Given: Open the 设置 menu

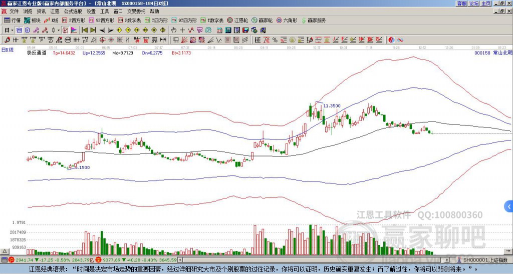Looking at the screenshot, I should tap(91, 11).
